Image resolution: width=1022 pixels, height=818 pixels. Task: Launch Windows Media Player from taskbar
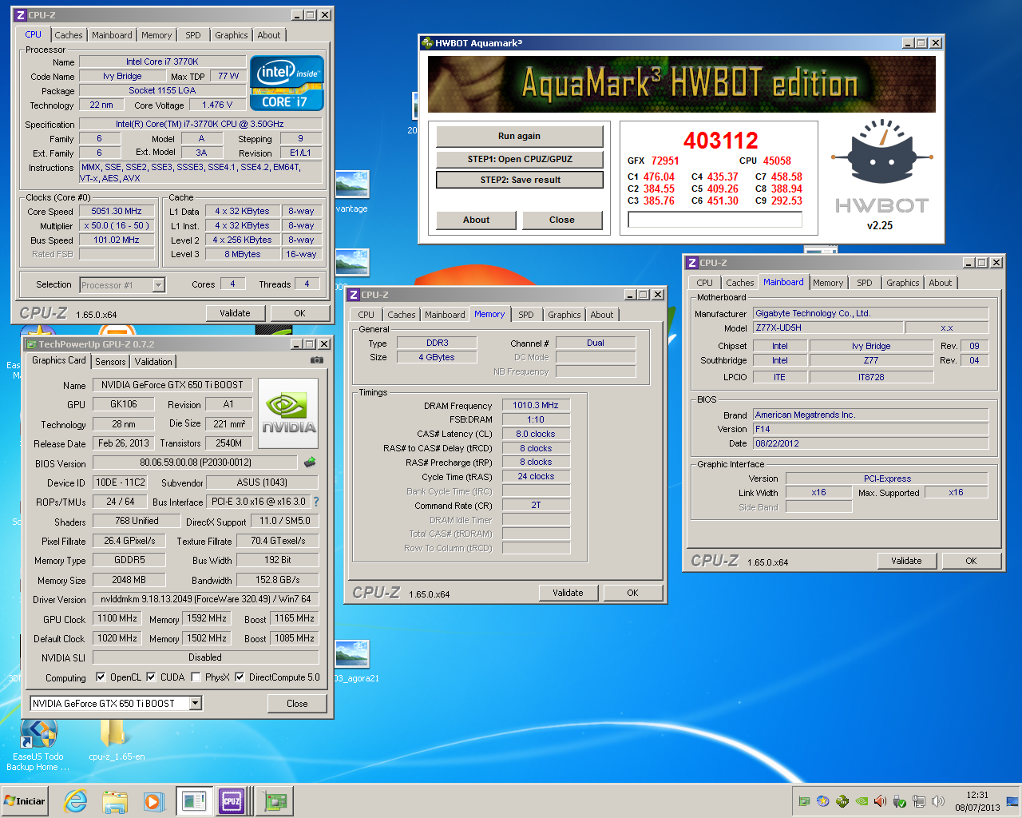[x=153, y=801]
